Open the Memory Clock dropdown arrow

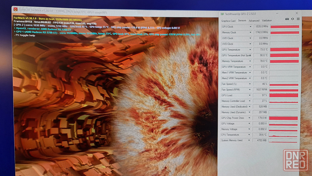click(x=250, y=33)
